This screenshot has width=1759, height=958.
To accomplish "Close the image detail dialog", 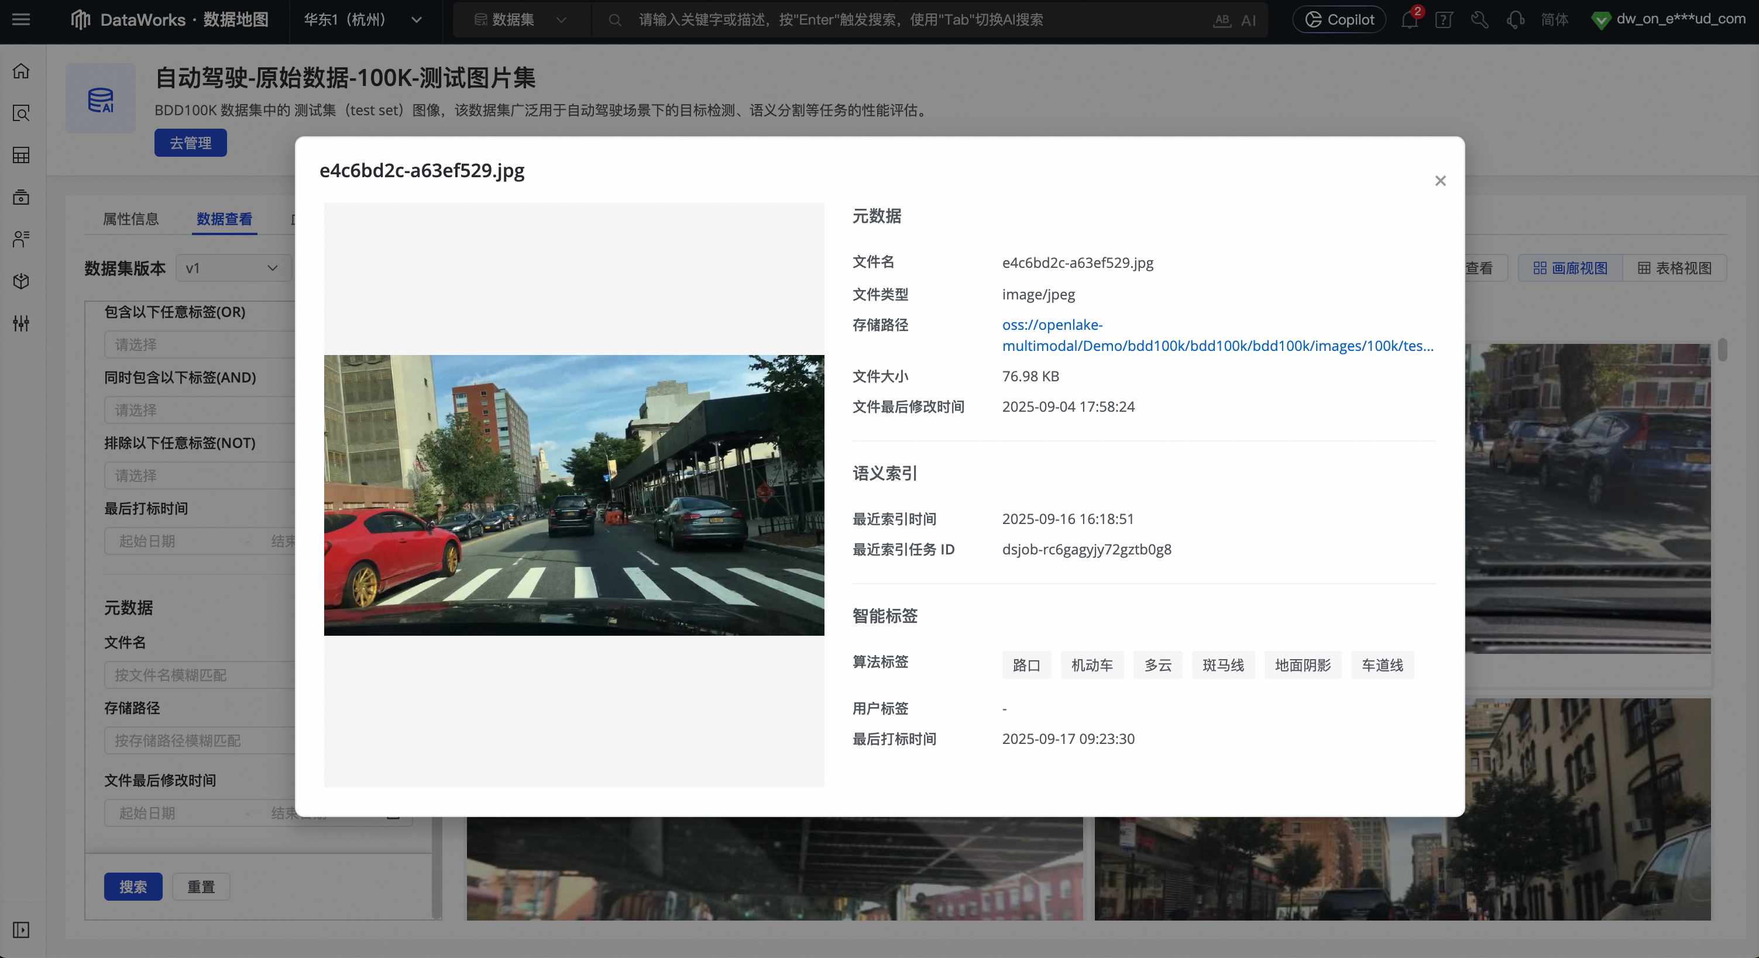I will coord(1440,181).
